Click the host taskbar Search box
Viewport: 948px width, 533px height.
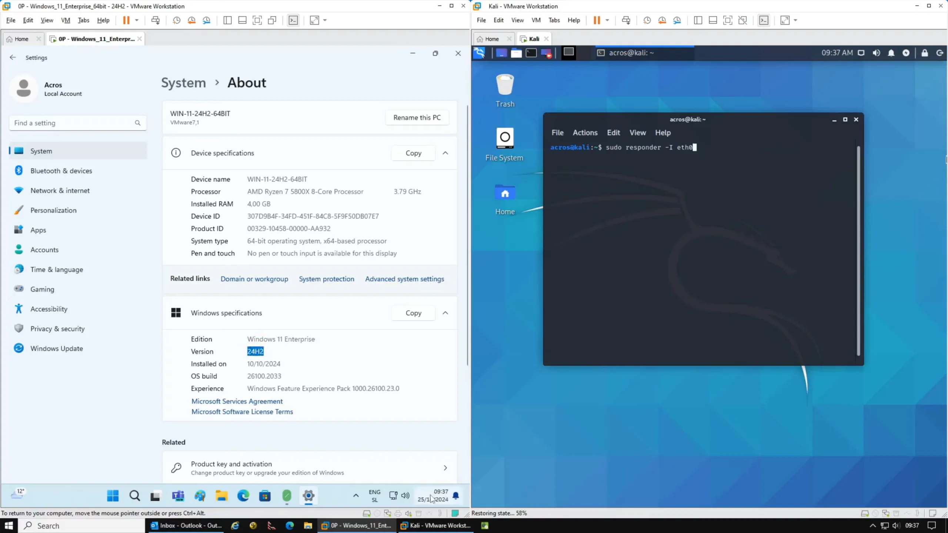click(x=81, y=526)
